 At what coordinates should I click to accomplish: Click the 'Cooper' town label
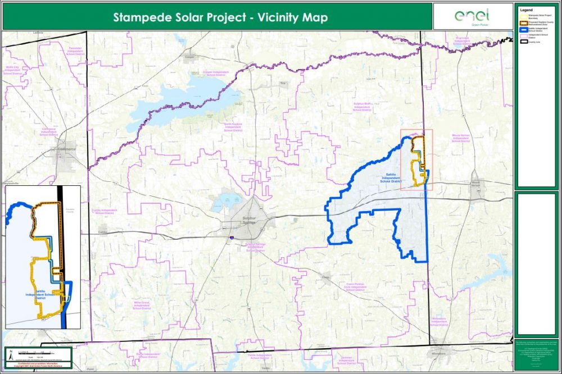[x=189, y=57]
